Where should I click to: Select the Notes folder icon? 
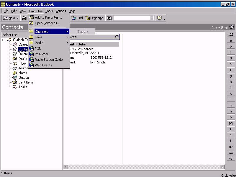[15, 73]
